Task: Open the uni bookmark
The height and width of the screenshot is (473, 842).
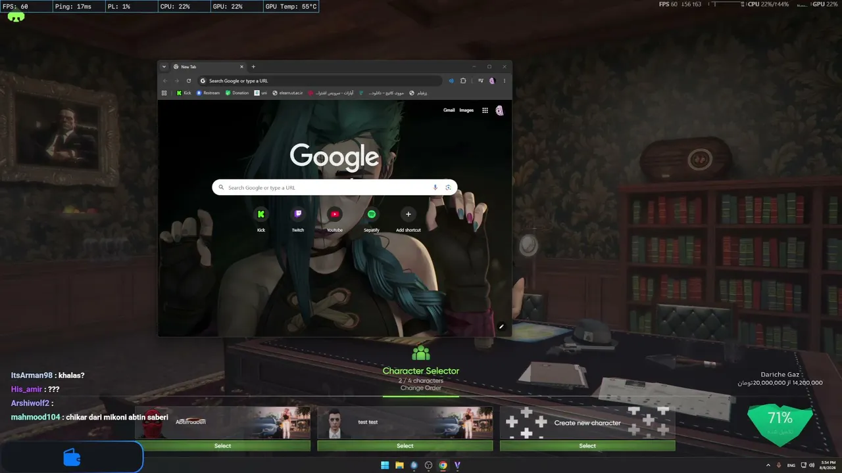Action: point(260,93)
